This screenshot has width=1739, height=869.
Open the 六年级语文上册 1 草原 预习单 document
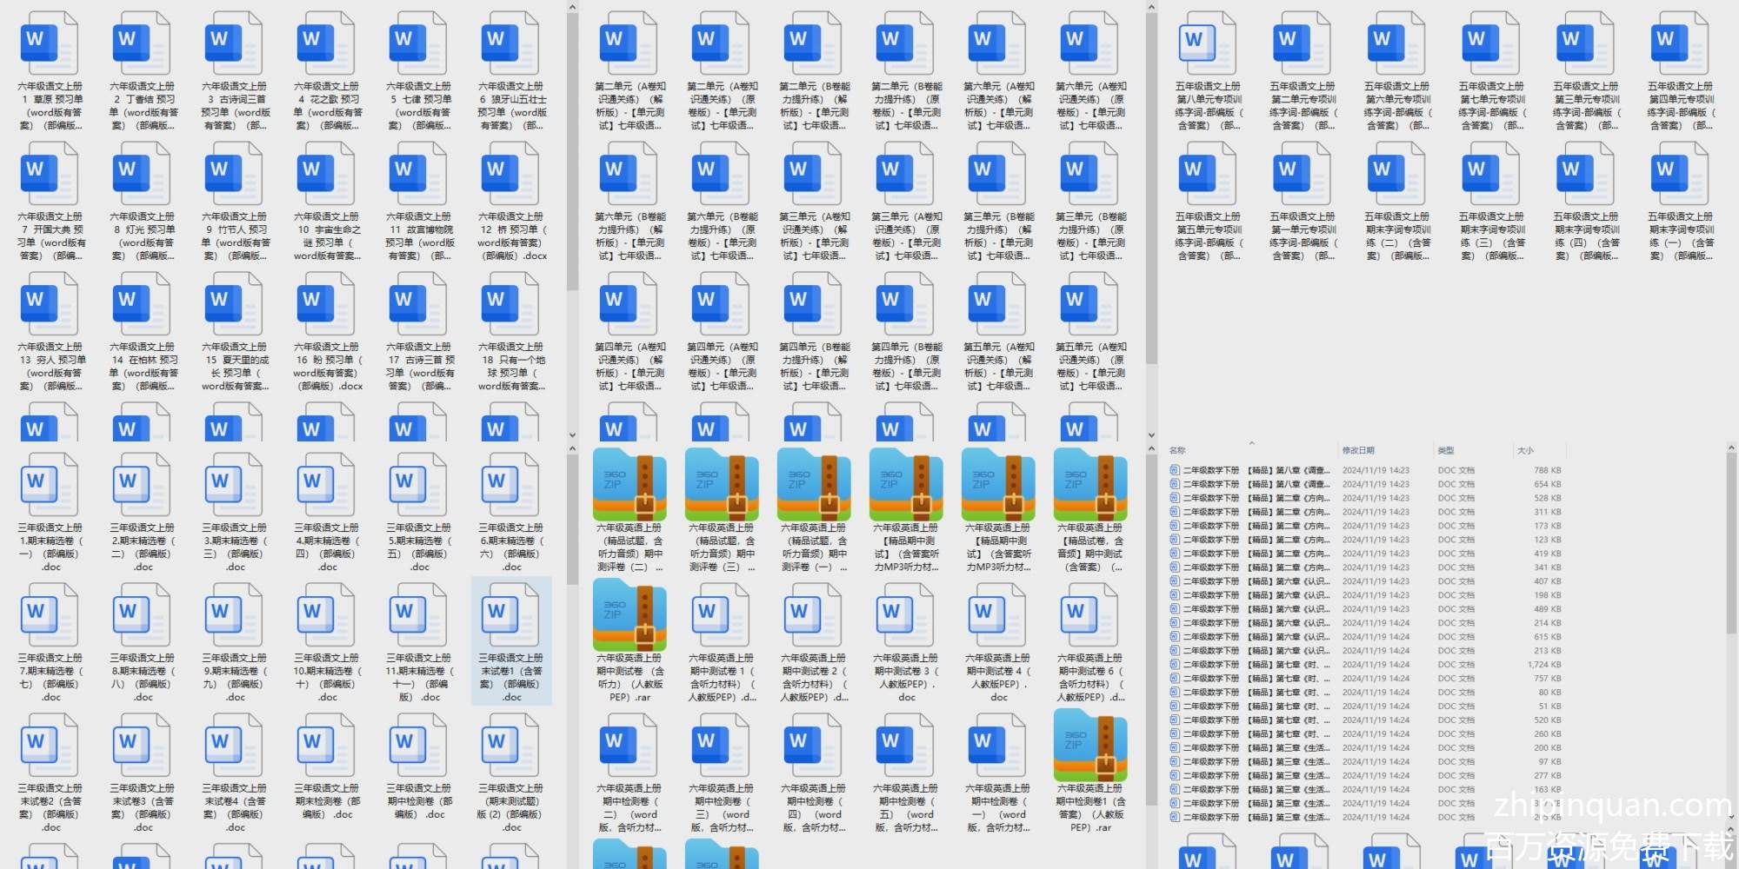tap(50, 45)
